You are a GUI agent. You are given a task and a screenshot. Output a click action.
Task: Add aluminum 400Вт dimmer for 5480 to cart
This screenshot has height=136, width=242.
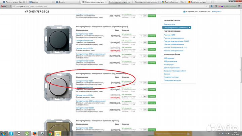[152, 82]
